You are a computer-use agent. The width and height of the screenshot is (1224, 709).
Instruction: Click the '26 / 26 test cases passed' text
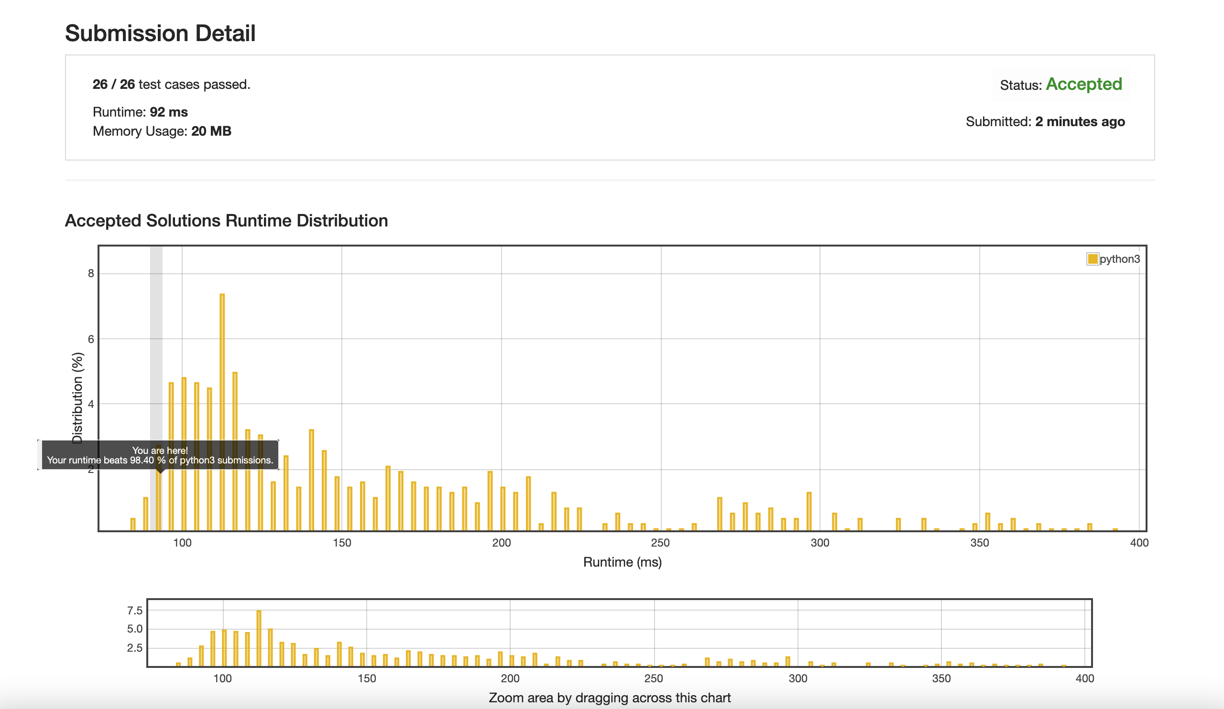171,85
